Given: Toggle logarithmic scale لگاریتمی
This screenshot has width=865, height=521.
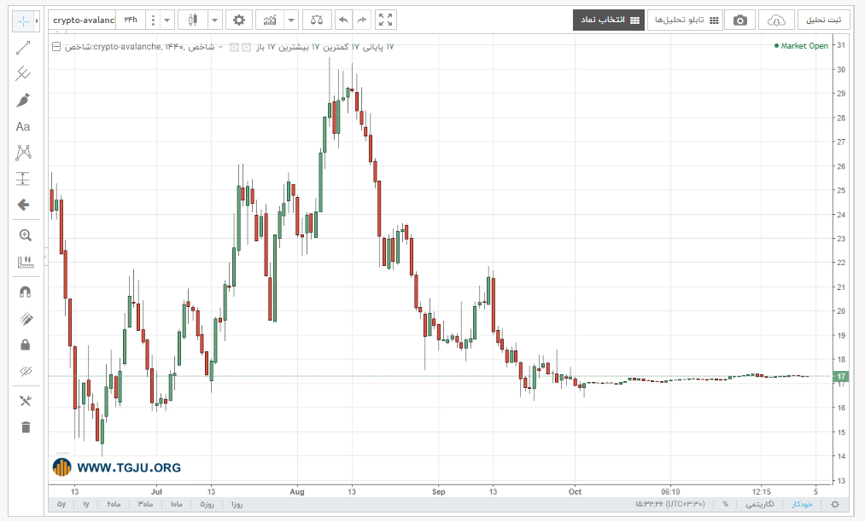Looking at the screenshot, I should [760, 505].
